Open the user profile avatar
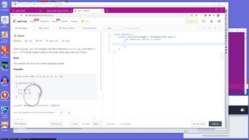Viewport: 249px width, 140px height. point(219,21)
